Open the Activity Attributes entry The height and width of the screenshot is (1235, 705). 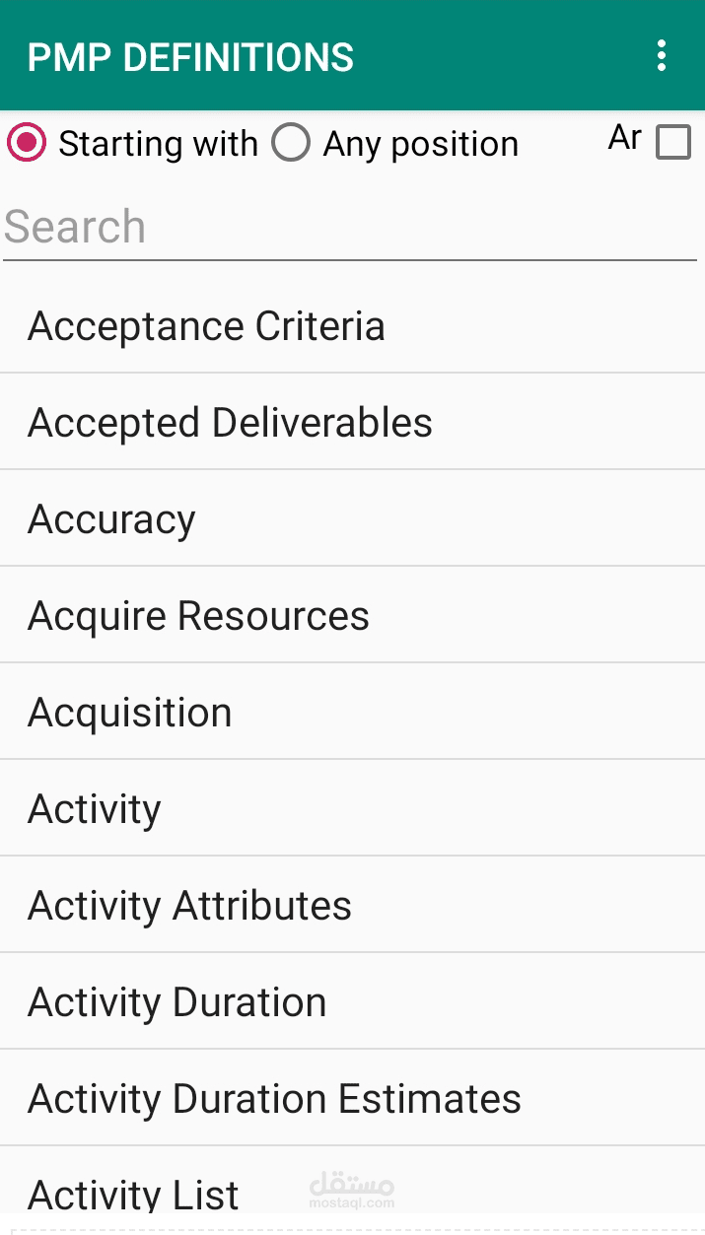click(189, 905)
